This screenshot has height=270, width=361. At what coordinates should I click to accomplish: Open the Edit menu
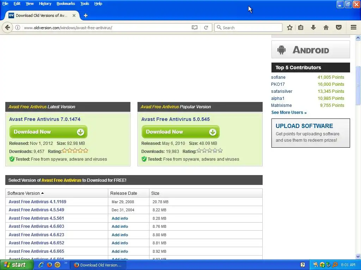pos(17,4)
